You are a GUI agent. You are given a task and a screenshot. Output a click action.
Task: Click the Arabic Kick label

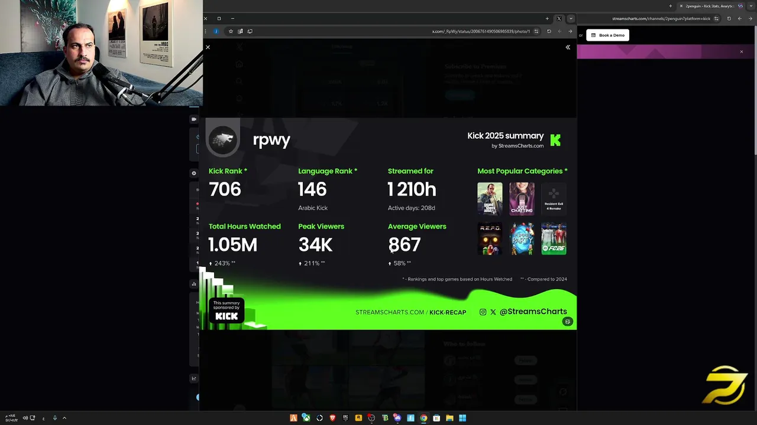[313, 208]
